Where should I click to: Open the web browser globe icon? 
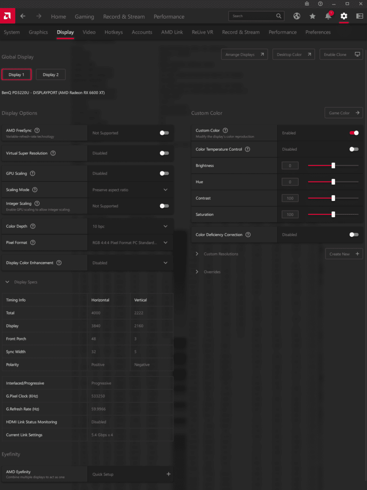[x=297, y=16]
